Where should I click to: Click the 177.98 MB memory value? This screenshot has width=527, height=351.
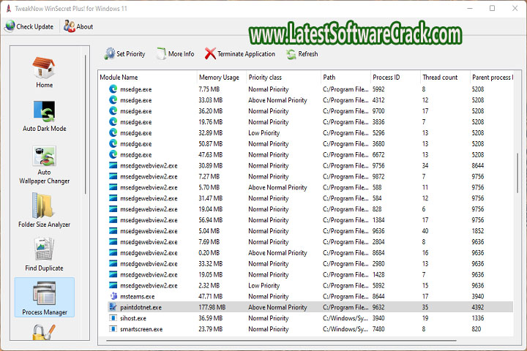(212, 307)
